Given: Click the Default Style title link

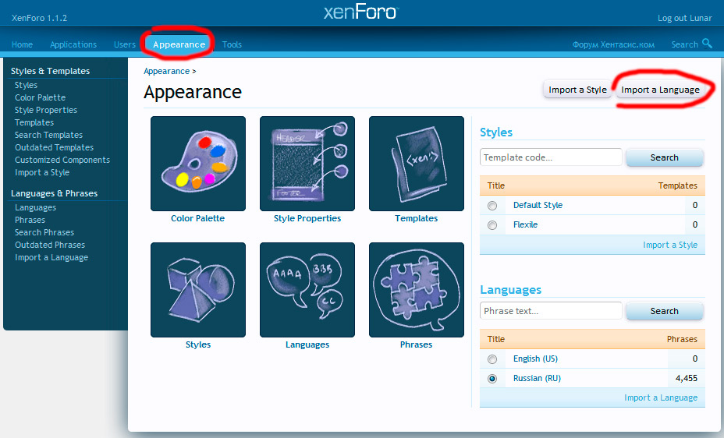Looking at the screenshot, I should coord(538,206).
